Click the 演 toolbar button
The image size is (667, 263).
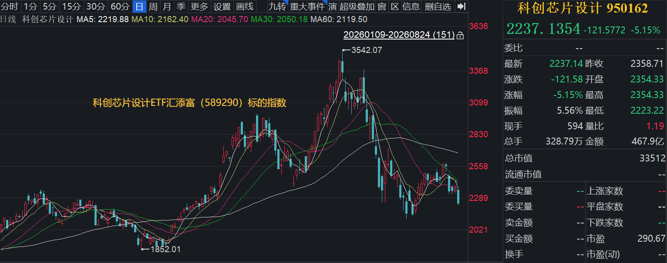point(333,7)
